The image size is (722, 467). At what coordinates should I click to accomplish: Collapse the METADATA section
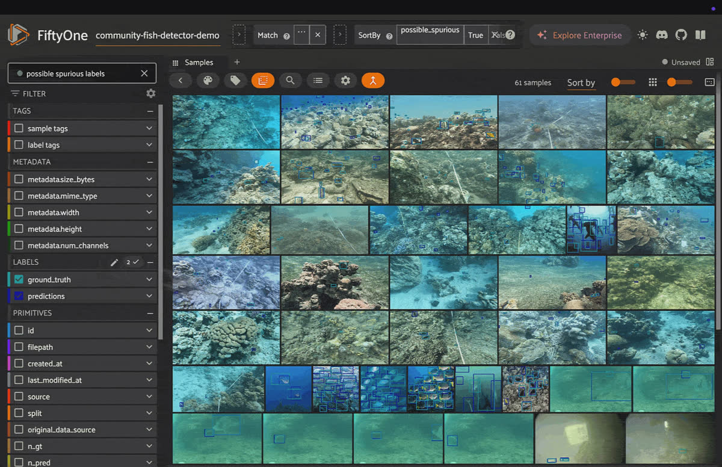coord(150,162)
